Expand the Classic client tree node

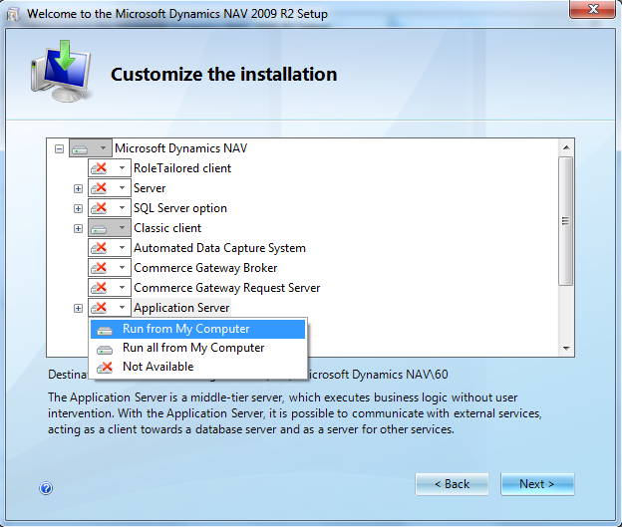[x=78, y=229]
